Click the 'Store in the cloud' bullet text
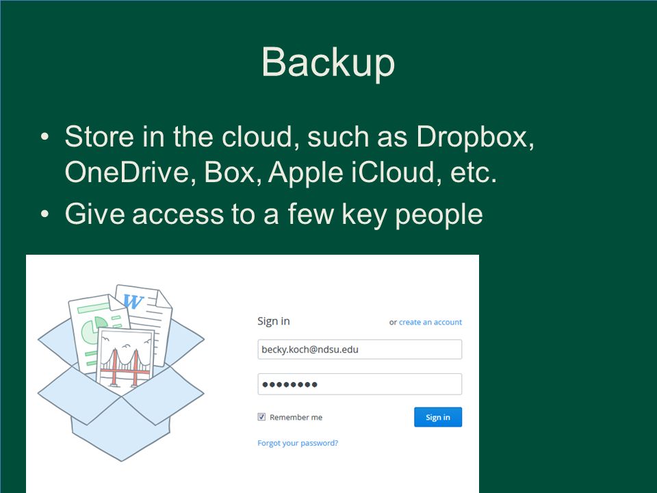 (x=300, y=154)
